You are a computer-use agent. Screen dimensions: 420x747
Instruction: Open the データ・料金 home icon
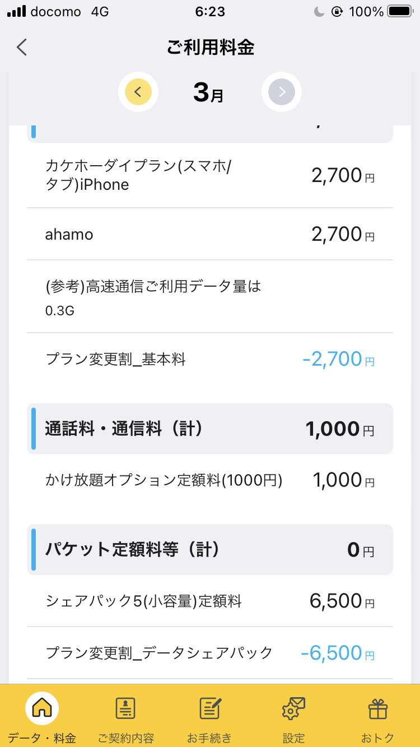pos(42,709)
